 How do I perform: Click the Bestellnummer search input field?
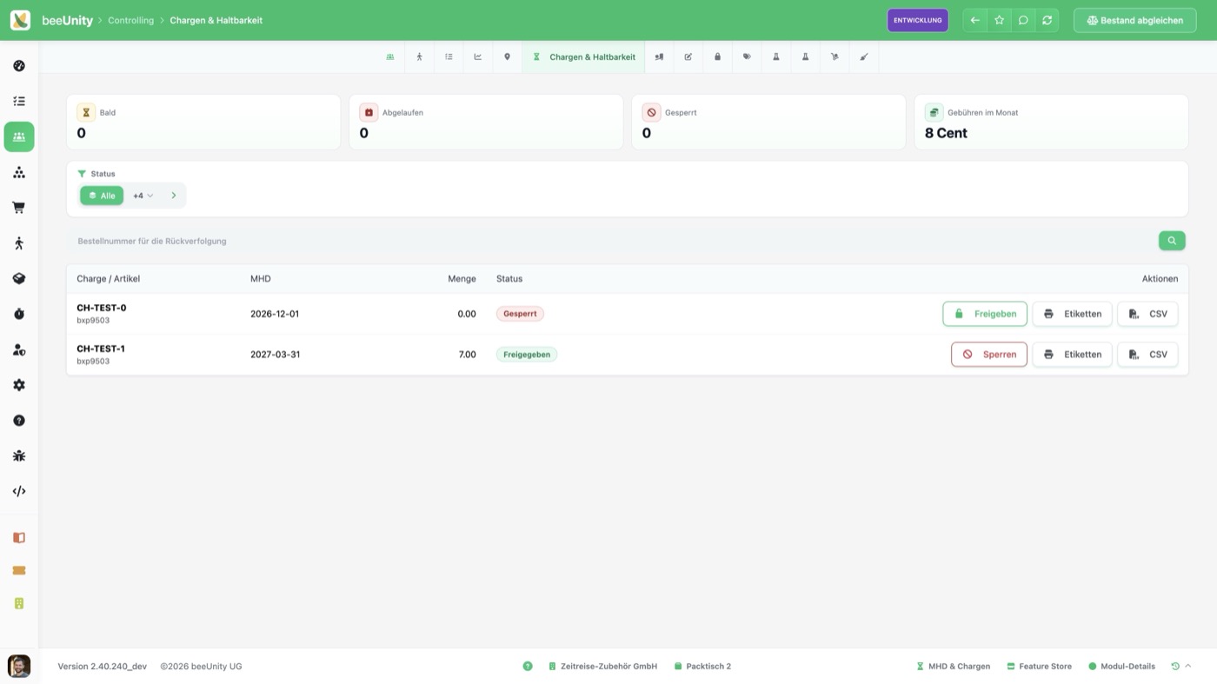click(611, 241)
